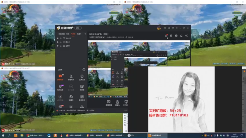246x138 pixels.
Task: Select the 图片 1 source row
Action: click(71, 42)
